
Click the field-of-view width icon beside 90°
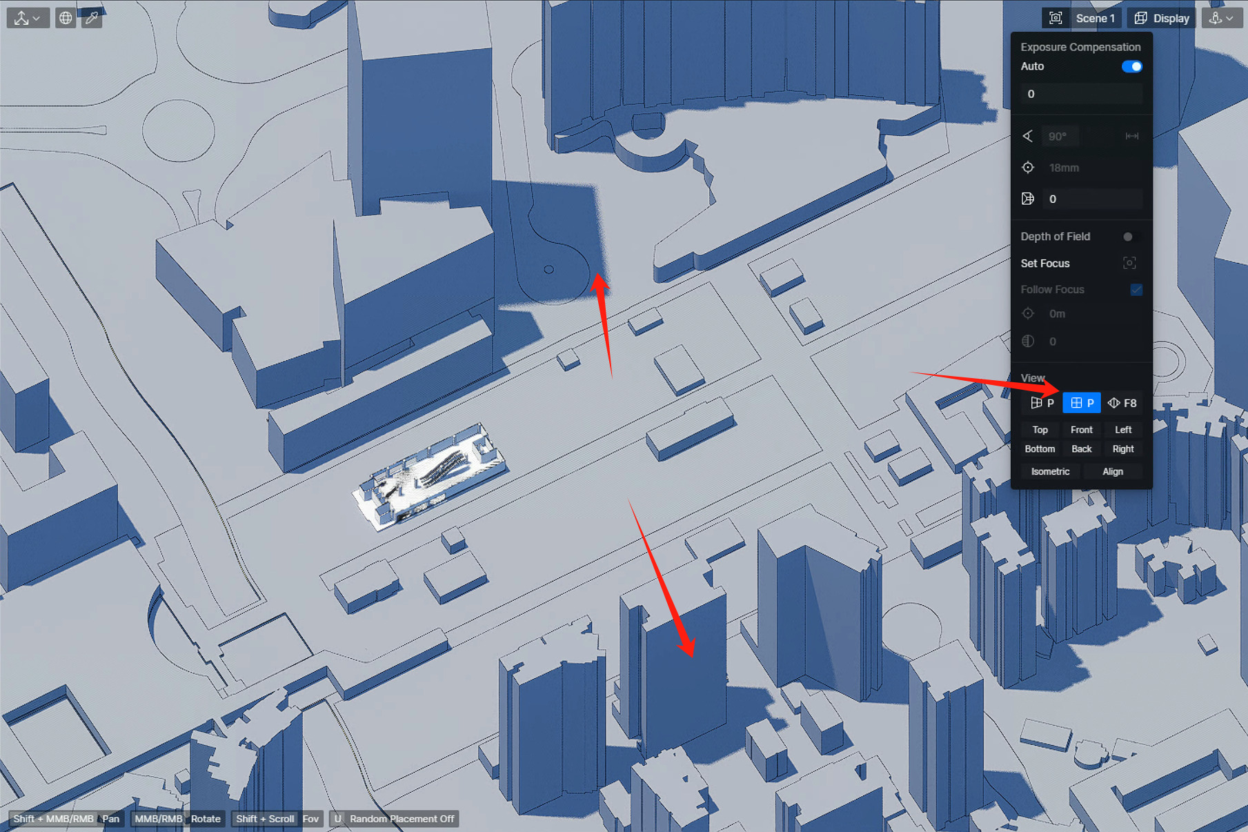[x=1131, y=136]
